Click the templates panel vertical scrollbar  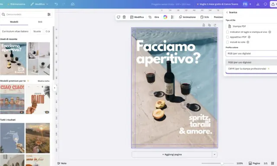[54, 53]
